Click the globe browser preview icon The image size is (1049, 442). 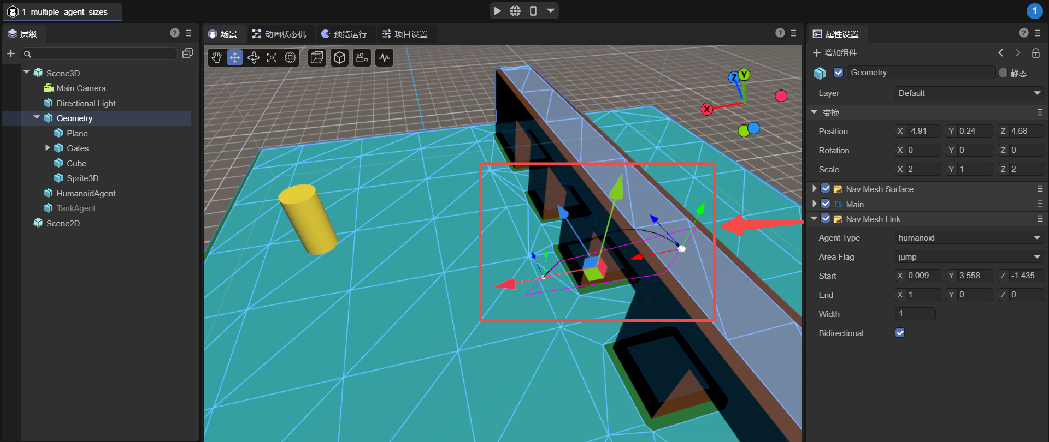(515, 11)
